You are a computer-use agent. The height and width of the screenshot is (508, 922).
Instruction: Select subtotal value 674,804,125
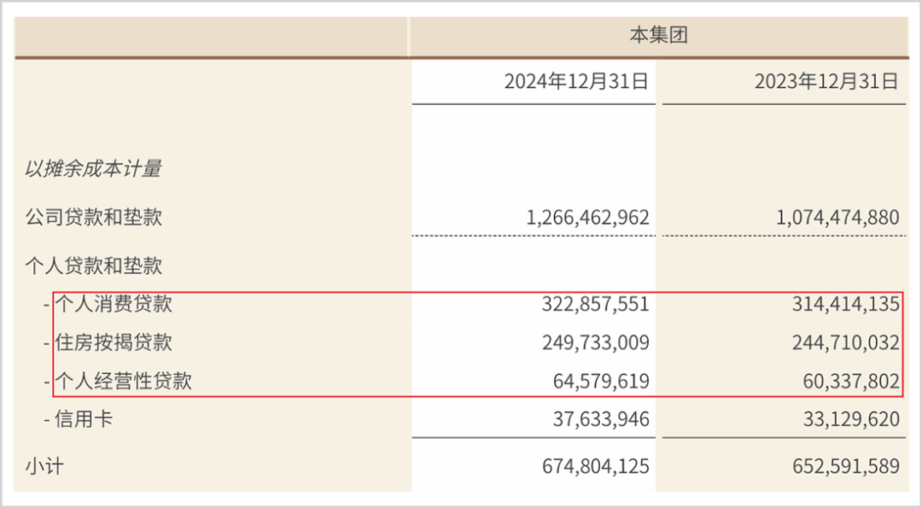click(596, 466)
